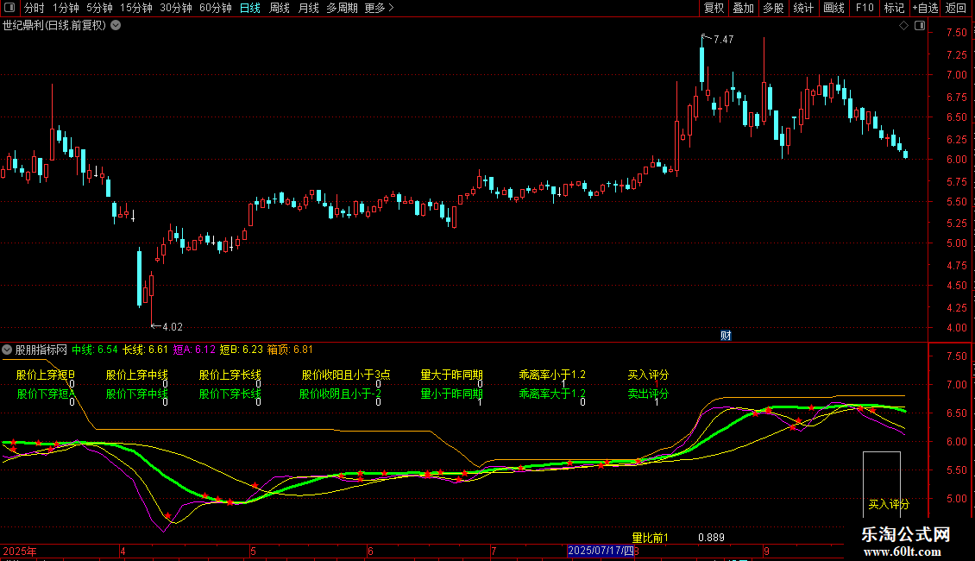Click the diamond icon at chart top-right
Screen dimensions: 975x561
[903, 26]
